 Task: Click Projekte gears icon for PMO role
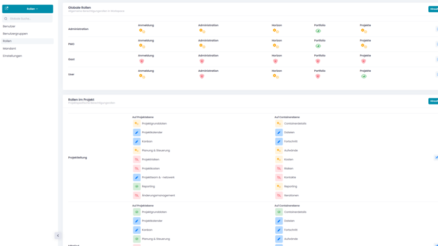(x=364, y=46)
